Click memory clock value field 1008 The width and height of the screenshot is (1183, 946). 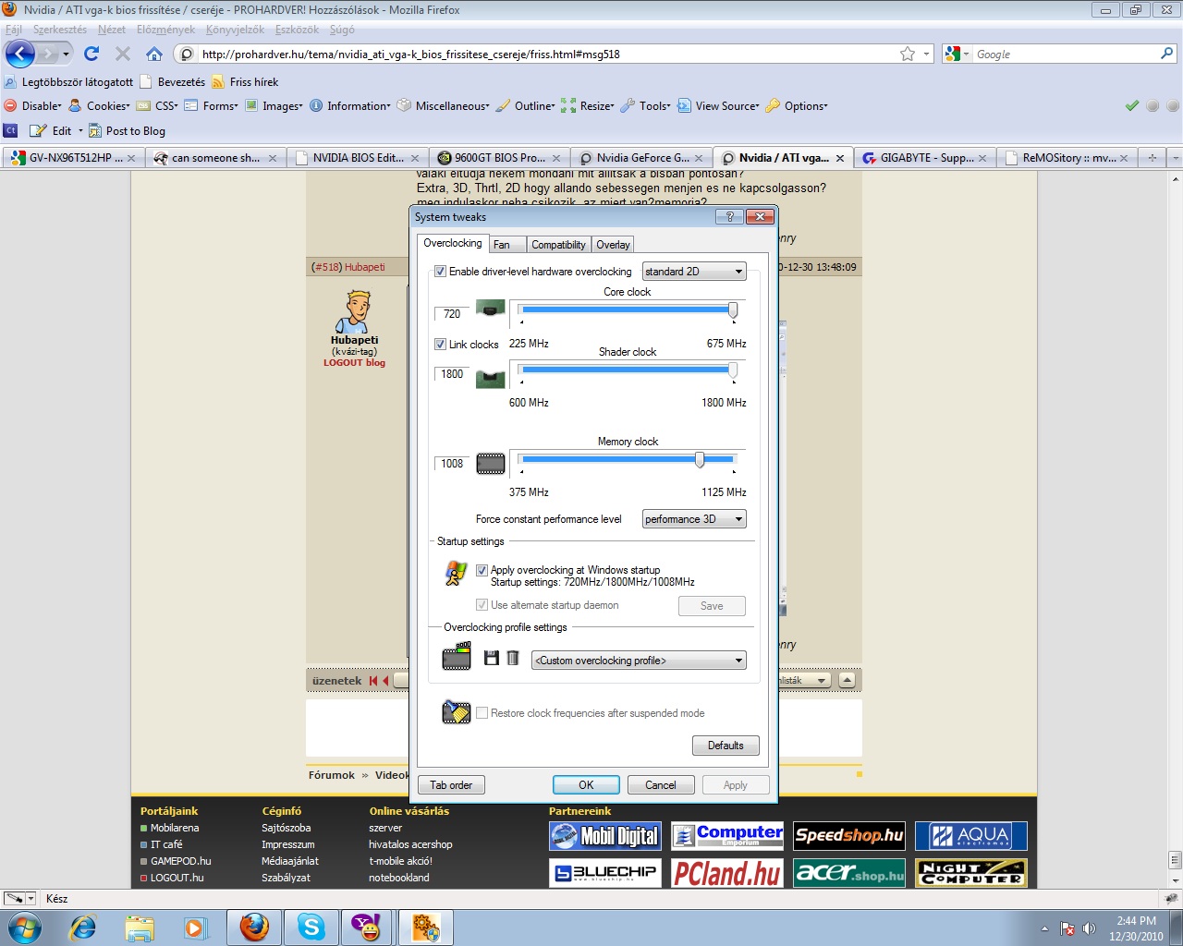tap(452, 464)
